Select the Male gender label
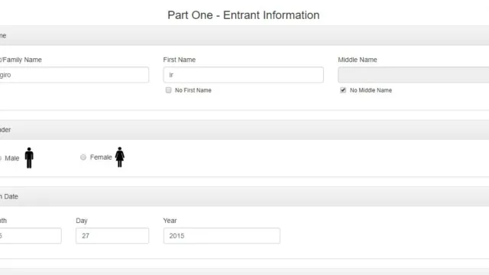Screen dimensions: 489x275 pyautogui.click(x=12, y=158)
